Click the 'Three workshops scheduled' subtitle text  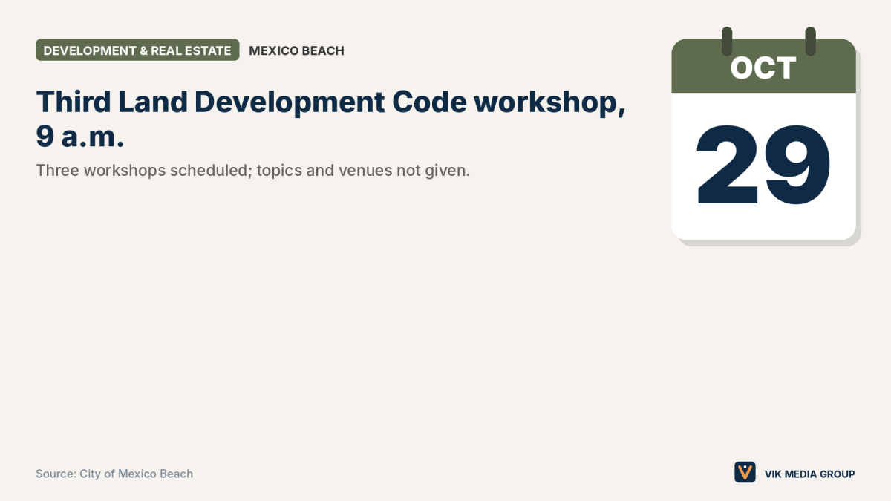click(252, 170)
